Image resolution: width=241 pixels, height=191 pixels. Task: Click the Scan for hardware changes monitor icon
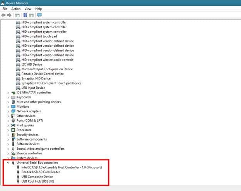coord(39,15)
